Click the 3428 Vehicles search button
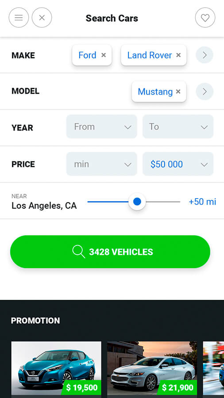 tap(110, 252)
